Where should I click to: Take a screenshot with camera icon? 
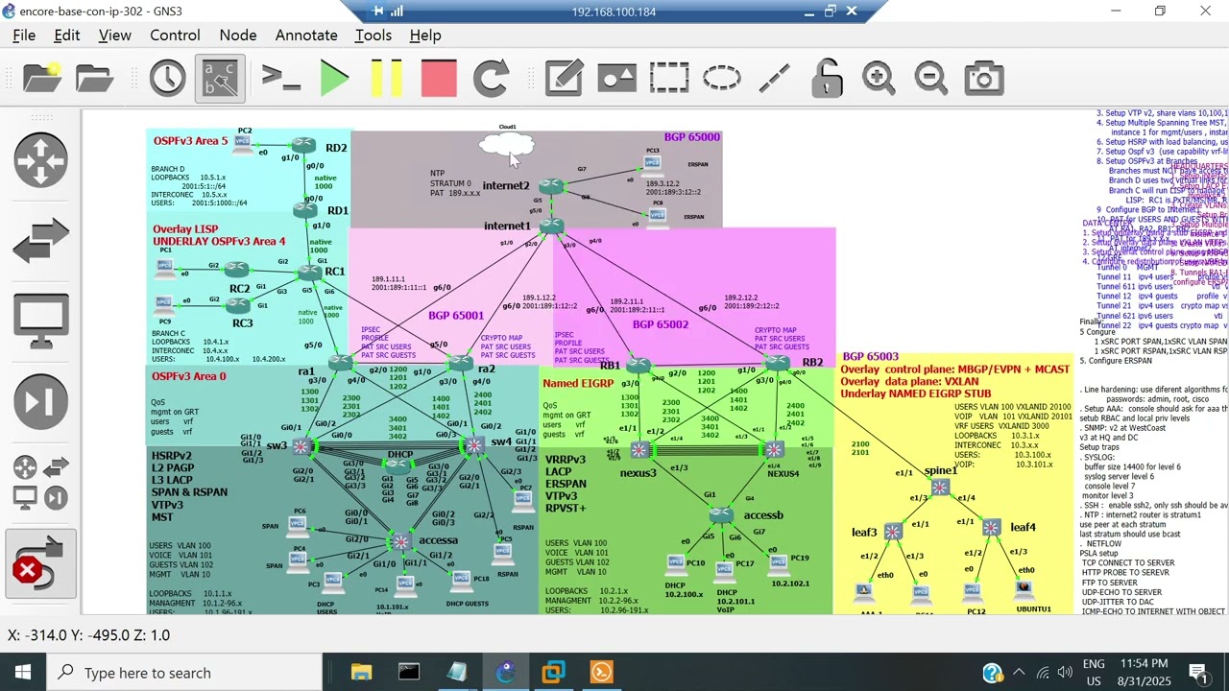click(x=983, y=78)
